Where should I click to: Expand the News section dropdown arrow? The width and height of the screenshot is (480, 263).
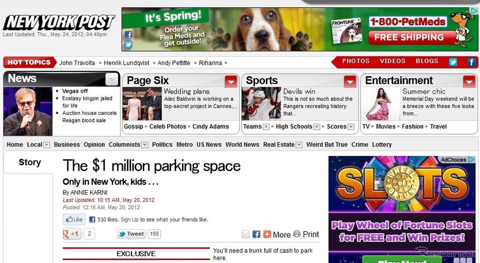click(x=112, y=80)
